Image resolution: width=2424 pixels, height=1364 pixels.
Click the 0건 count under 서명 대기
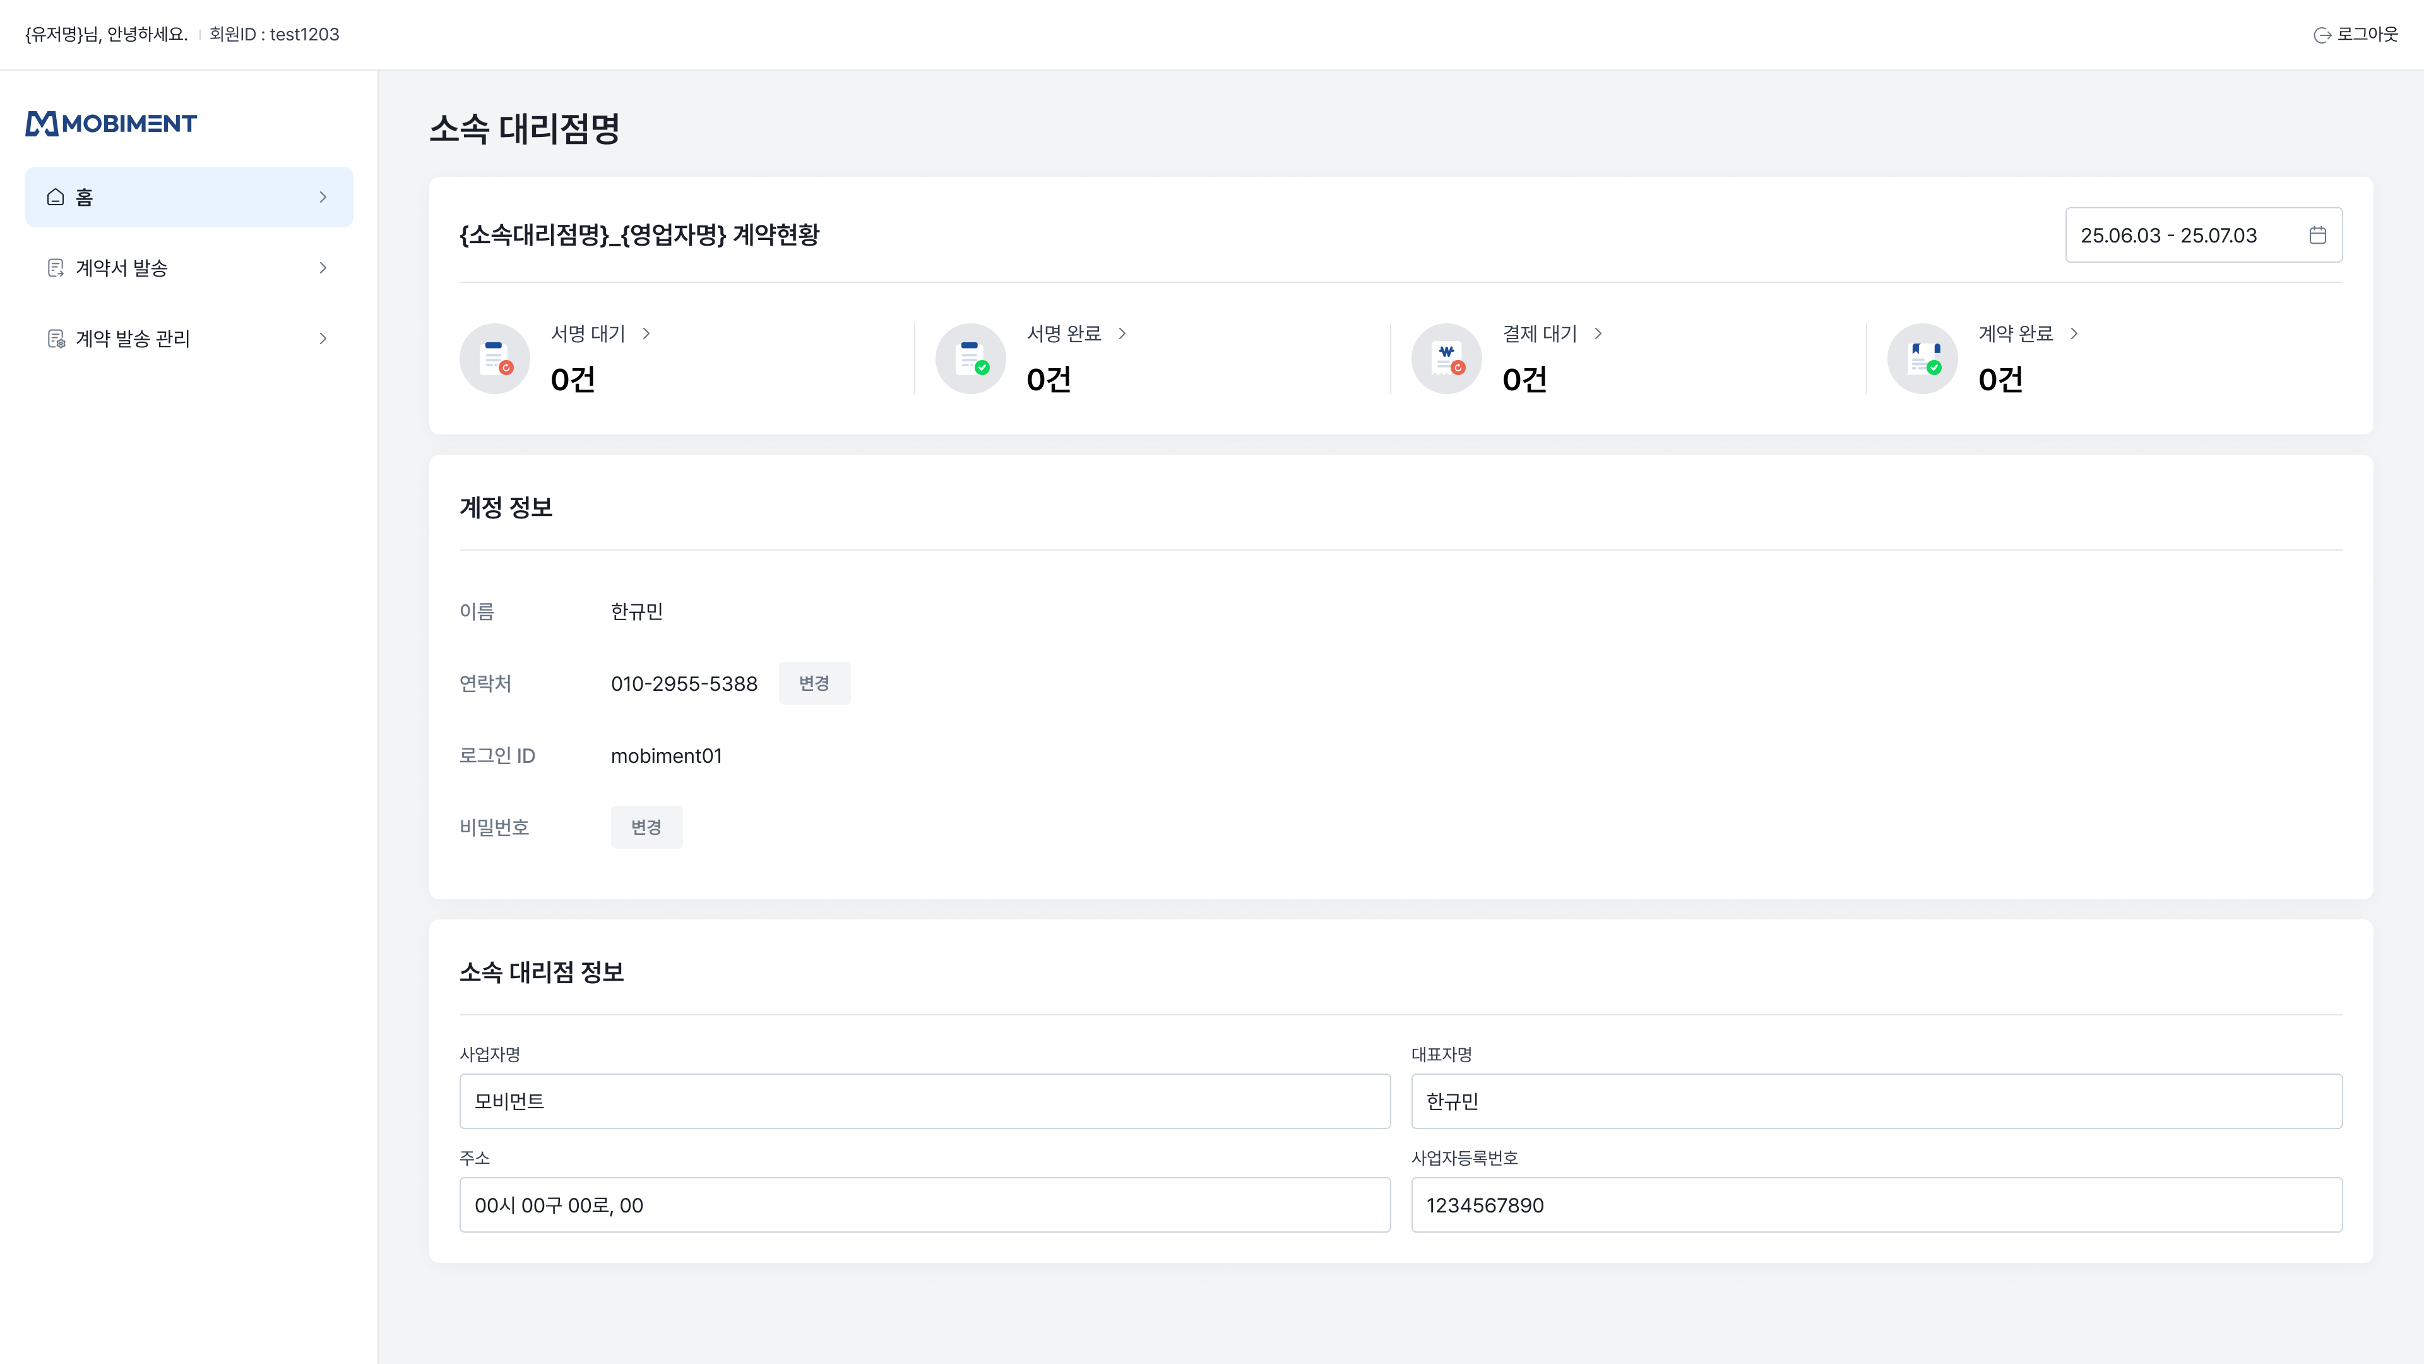click(x=573, y=380)
